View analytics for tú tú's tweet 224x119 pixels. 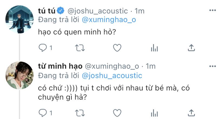click(x=154, y=48)
